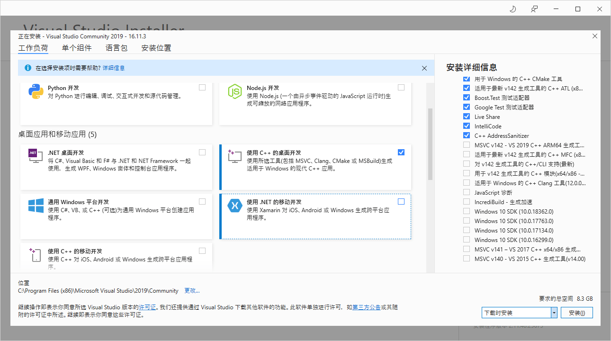Viewport: 611px width, 341px height.
Task: Check the MSVC v140 VS 2015 C++ build tools
Action: (467, 259)
